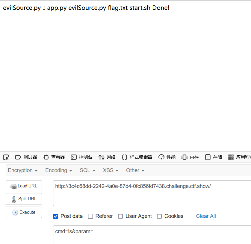Click the 网络 network arrows icon

[x=102, y=157]
